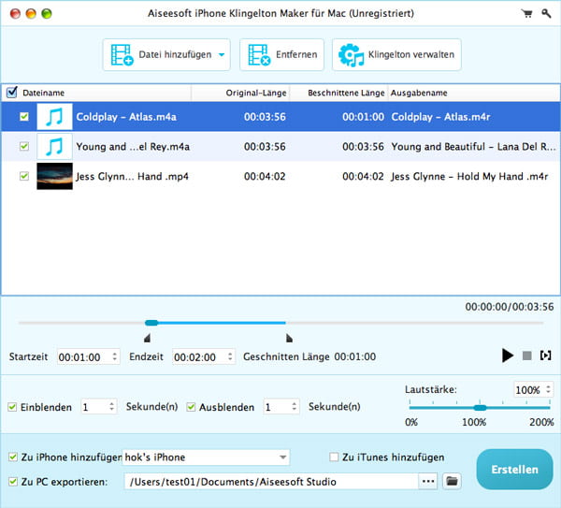Enable Zu iTunes hinzufügen checkbox
Viewport: 561px width, 508px height.
pyautogui.click(x=335, y=457)
